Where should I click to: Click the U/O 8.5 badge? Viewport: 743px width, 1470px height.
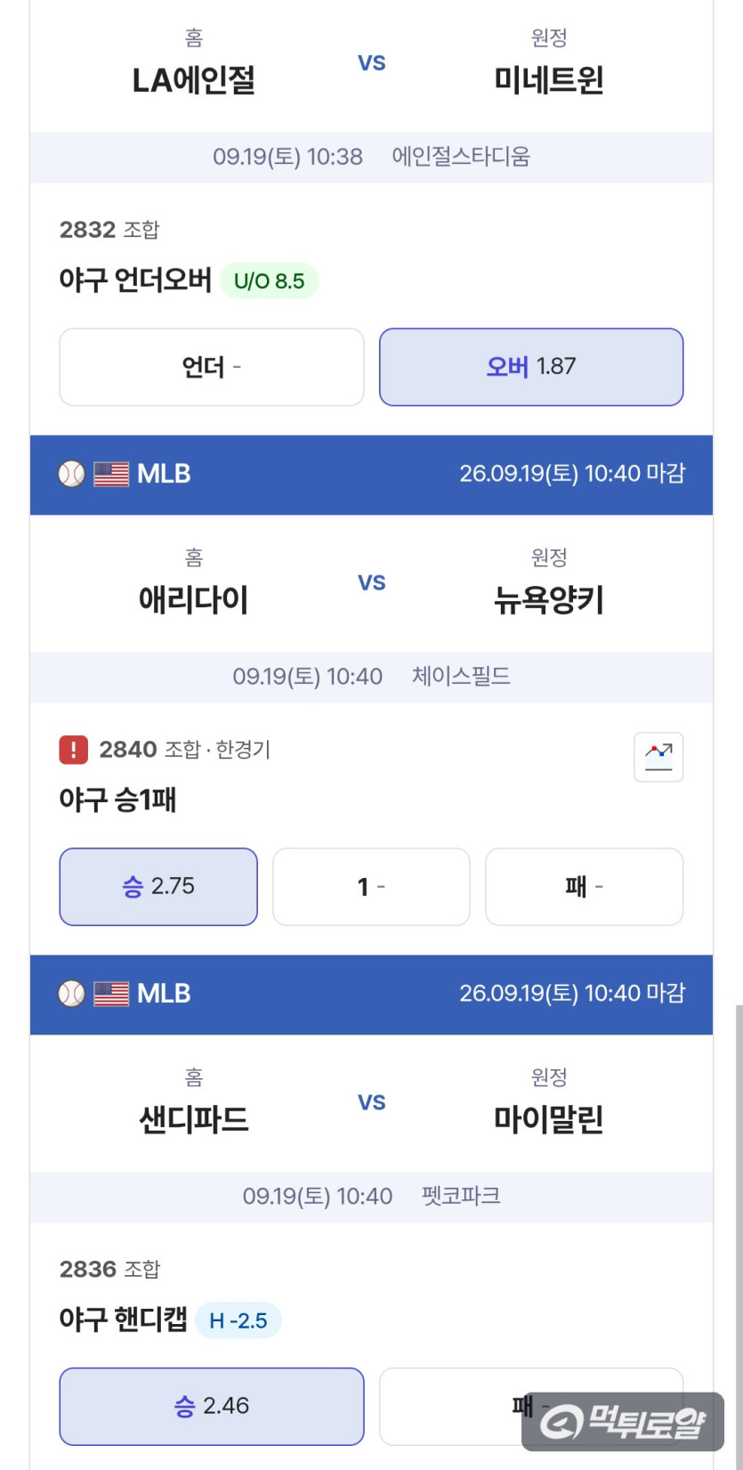tap(269, 281)
